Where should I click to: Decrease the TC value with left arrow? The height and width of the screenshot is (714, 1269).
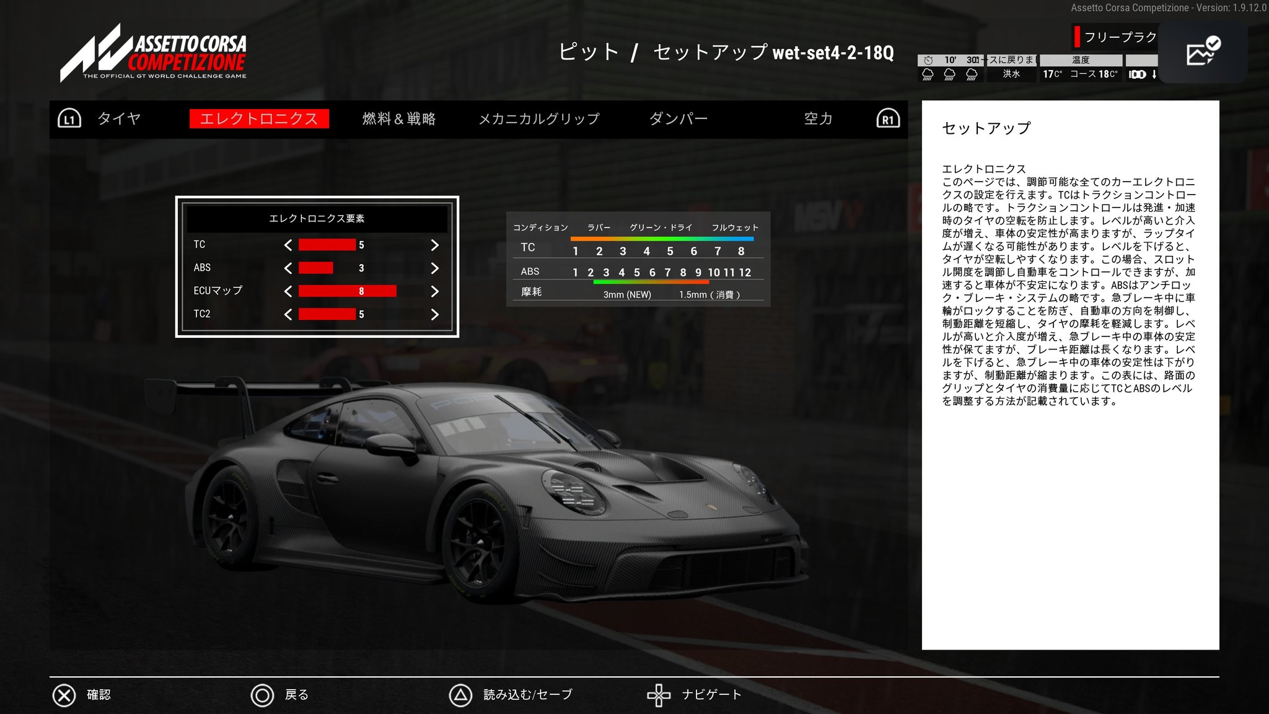(288, 245)
